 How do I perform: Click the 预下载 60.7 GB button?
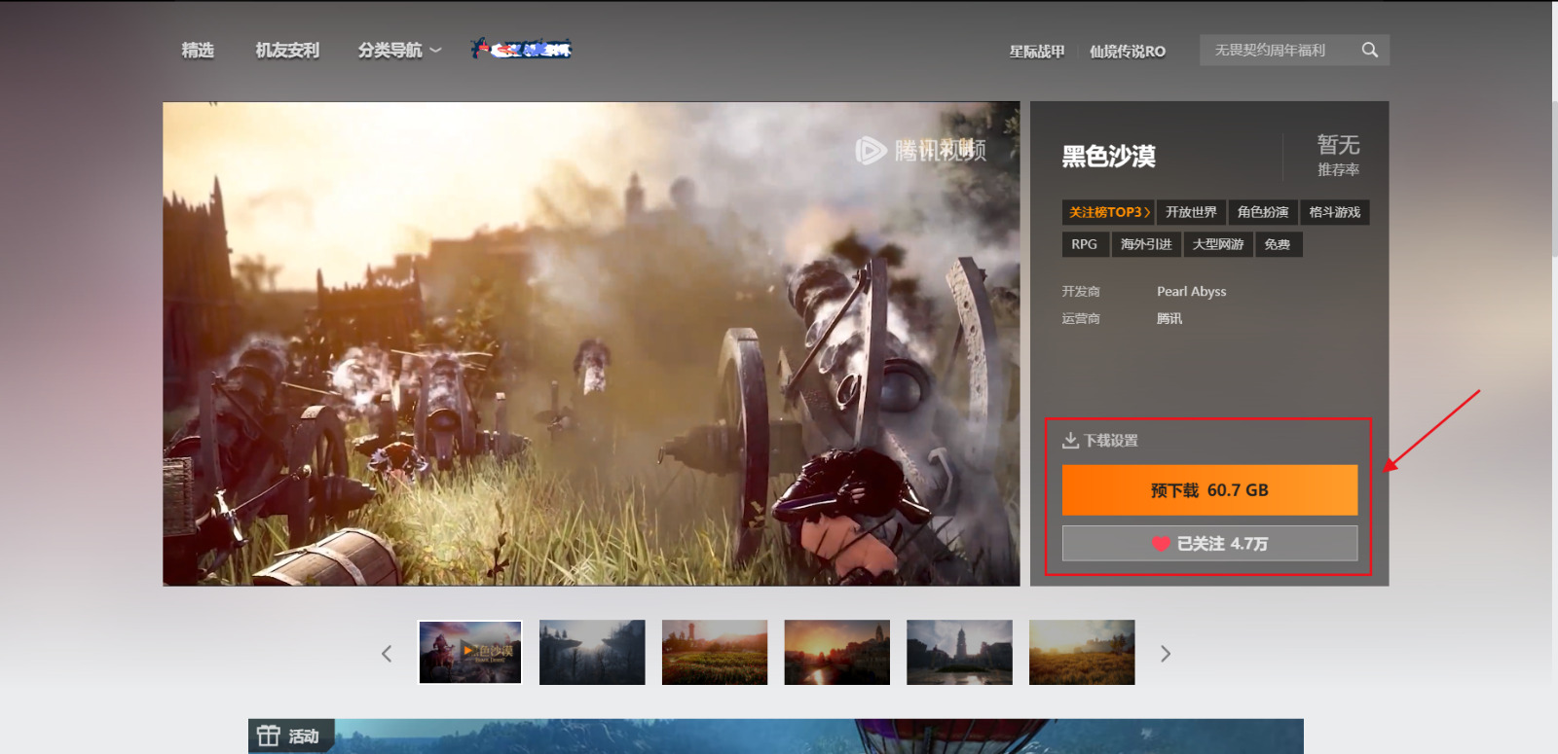(1209, 490)
